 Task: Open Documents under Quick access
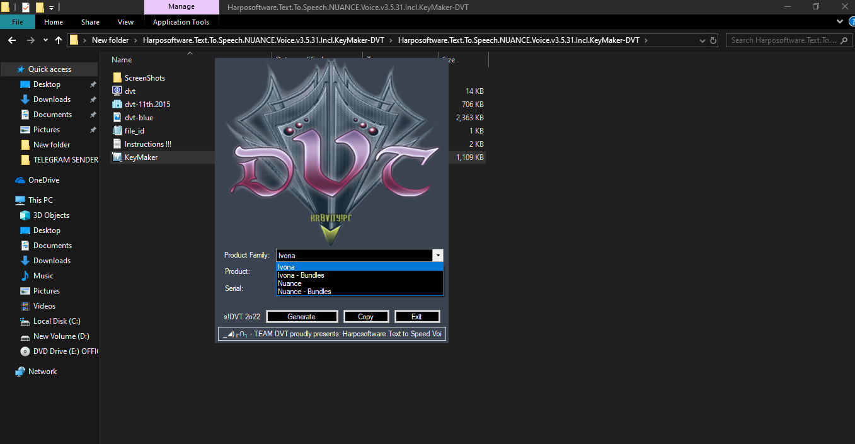coord(52,115)
